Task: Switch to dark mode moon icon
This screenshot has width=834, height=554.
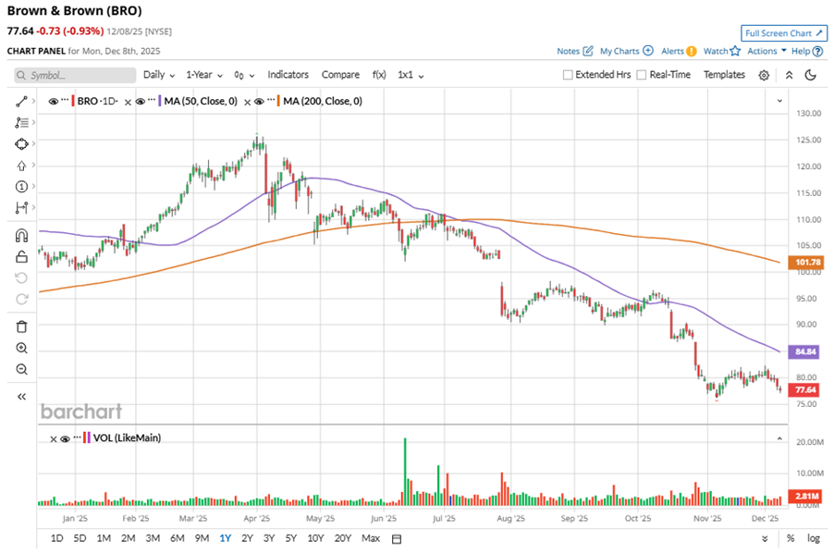Action: [x=811, y=75]
